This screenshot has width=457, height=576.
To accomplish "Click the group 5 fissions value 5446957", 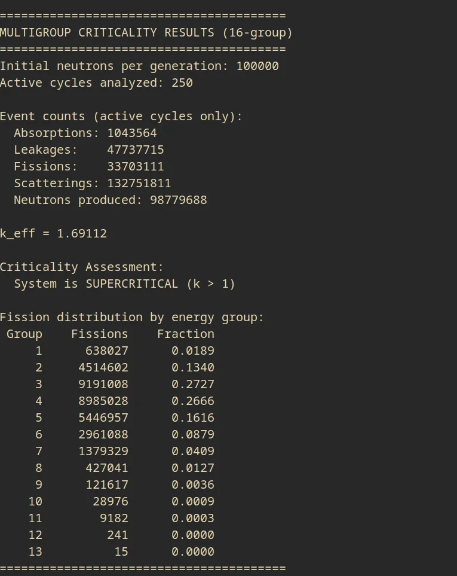I will (x=103, y=418).
